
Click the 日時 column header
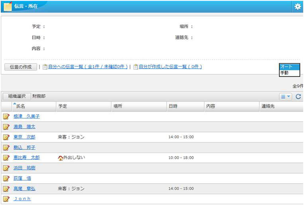(x=173, y=106)
